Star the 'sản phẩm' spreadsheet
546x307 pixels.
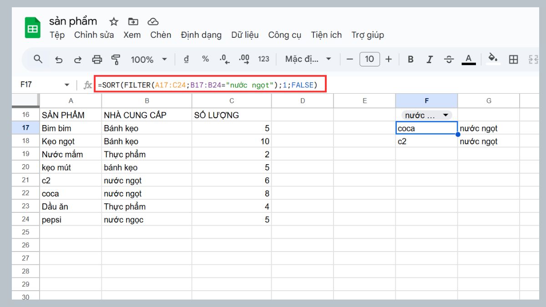(113, 21)
